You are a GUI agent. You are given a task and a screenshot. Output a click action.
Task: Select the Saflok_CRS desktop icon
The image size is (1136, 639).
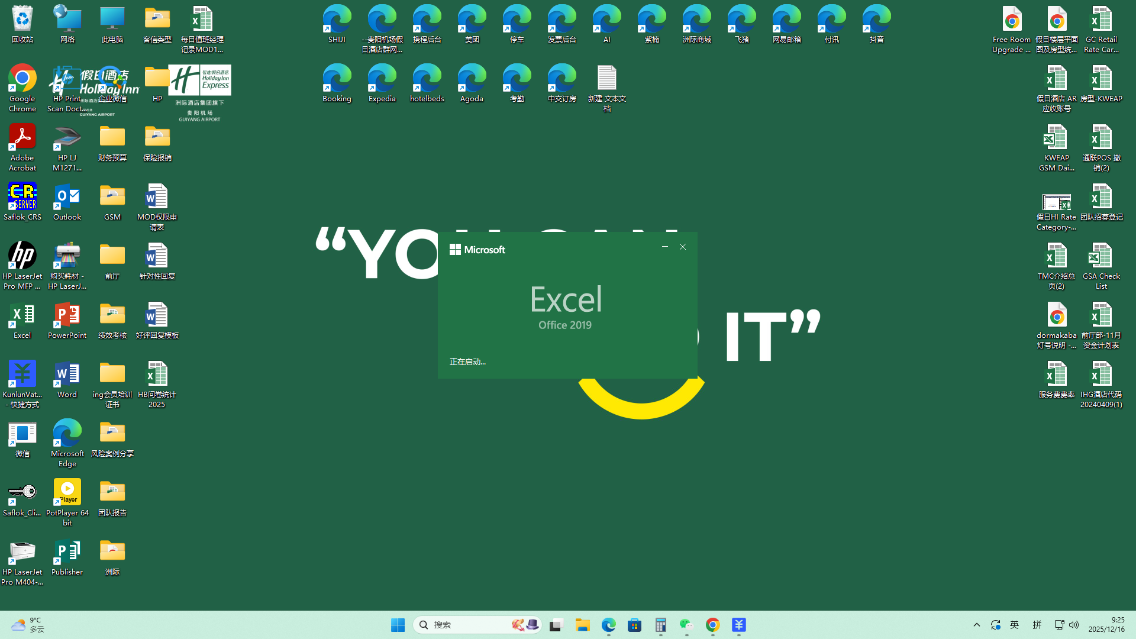click(x=22, y=198)
